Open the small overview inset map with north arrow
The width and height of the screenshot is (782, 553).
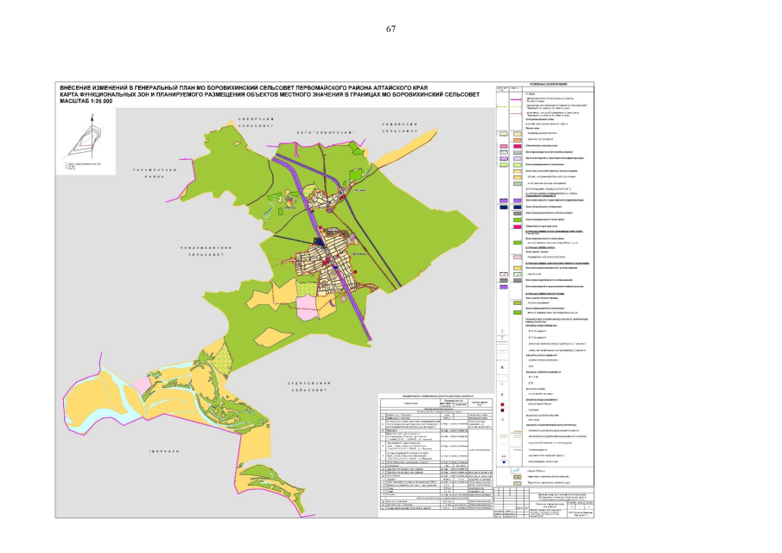point(86,141)
